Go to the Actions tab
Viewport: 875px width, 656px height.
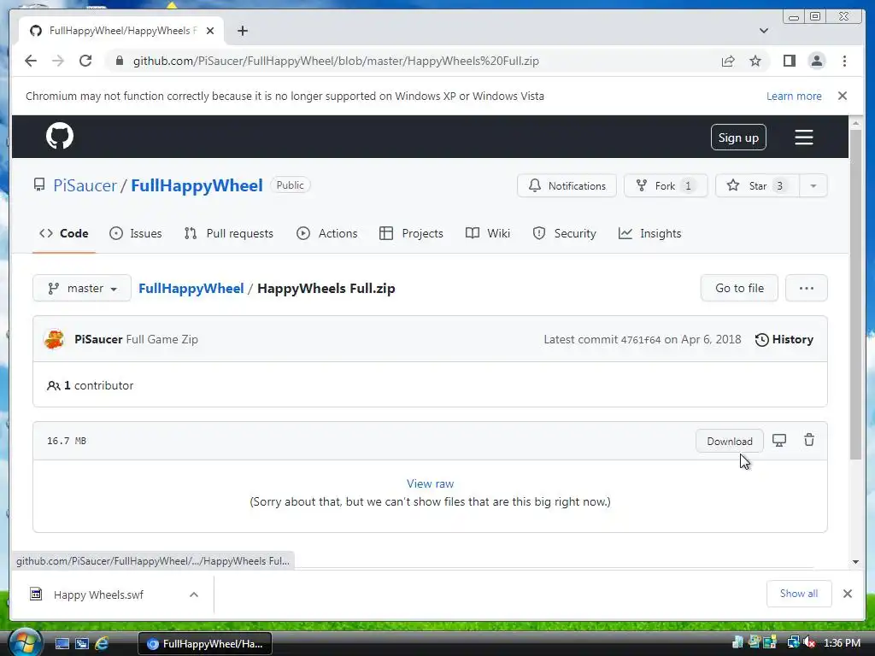click(x=327, y=233)
